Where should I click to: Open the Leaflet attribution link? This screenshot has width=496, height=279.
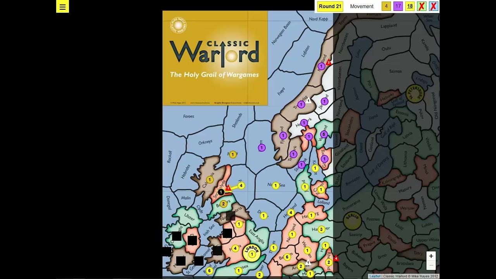pos(375,276)
